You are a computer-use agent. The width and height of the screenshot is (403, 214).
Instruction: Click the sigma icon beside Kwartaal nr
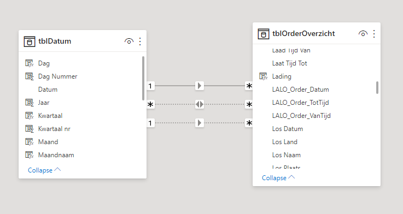(x=30, y=128)
